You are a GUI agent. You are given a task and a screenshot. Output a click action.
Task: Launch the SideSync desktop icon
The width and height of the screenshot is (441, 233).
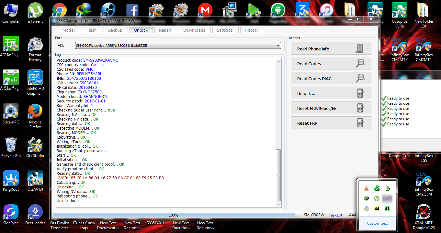pos(11,215)
